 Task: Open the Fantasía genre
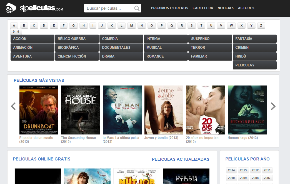(x=255, y=39)
